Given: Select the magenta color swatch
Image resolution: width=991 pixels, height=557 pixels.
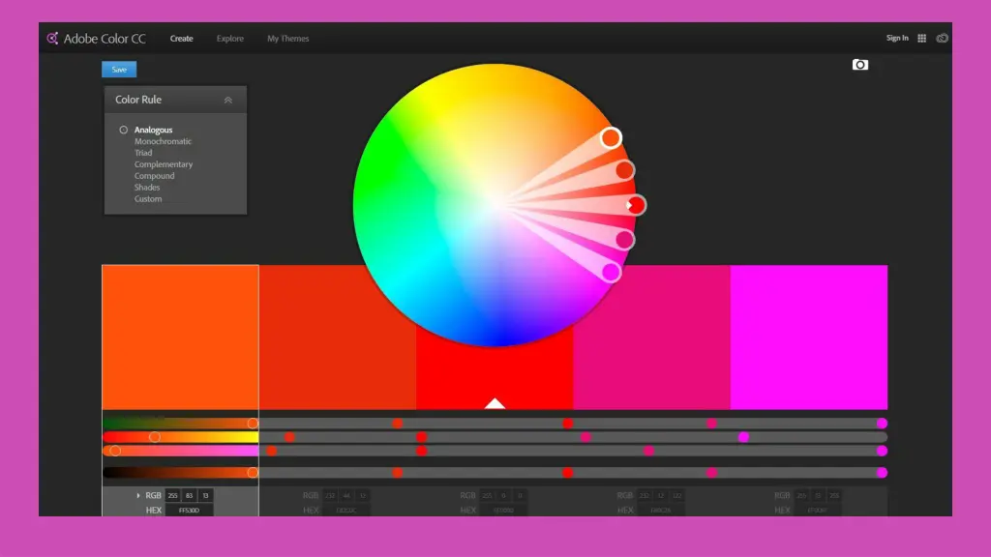Looking at the screenshot, I should (x=808, y=337).
